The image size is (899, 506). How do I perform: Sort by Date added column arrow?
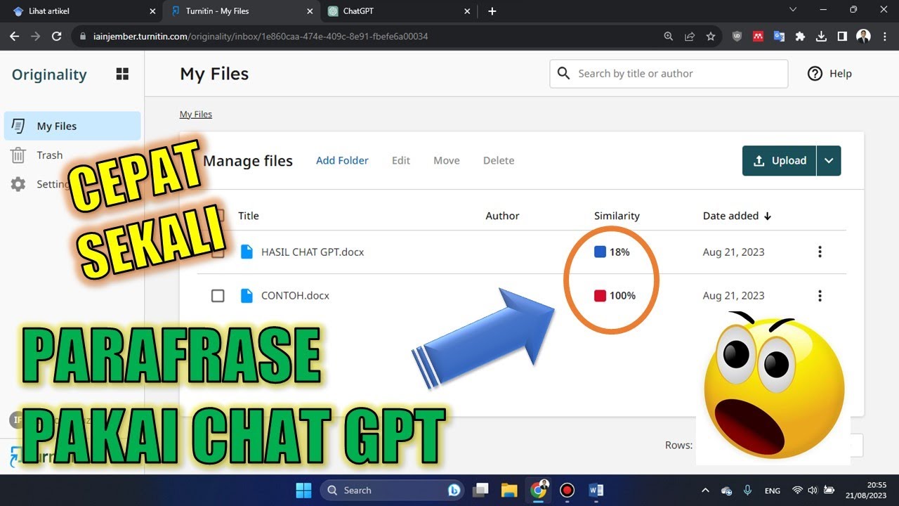(x=768, y=216)
